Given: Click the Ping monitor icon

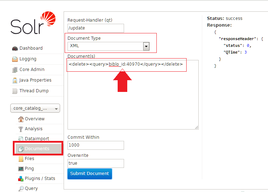Looking at the screenshot, I should (x=21, y=169).
